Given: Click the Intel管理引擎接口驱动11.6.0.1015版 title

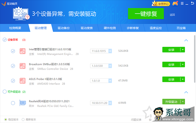Looking at the screenshot, I should [x=50, y=49].
